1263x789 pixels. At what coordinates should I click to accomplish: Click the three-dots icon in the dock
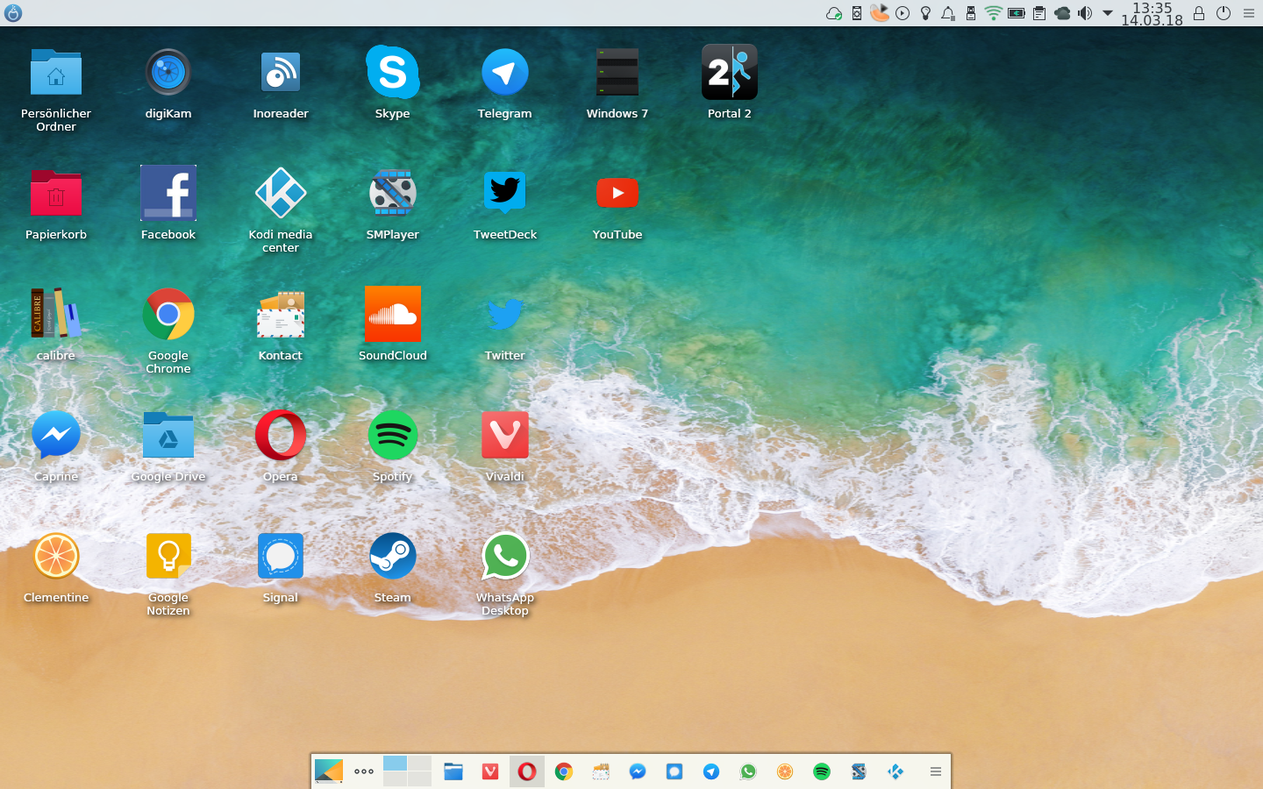364,771
